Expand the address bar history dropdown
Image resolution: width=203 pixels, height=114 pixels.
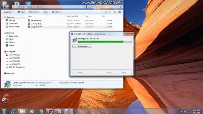point(81,7)
